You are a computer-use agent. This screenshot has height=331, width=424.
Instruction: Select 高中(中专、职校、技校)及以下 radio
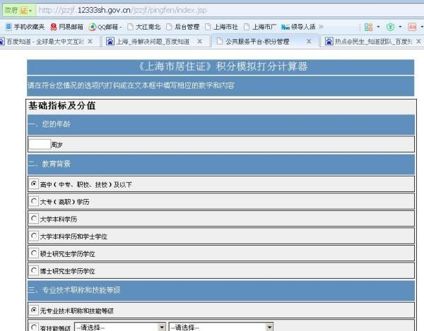coord(34,183)
